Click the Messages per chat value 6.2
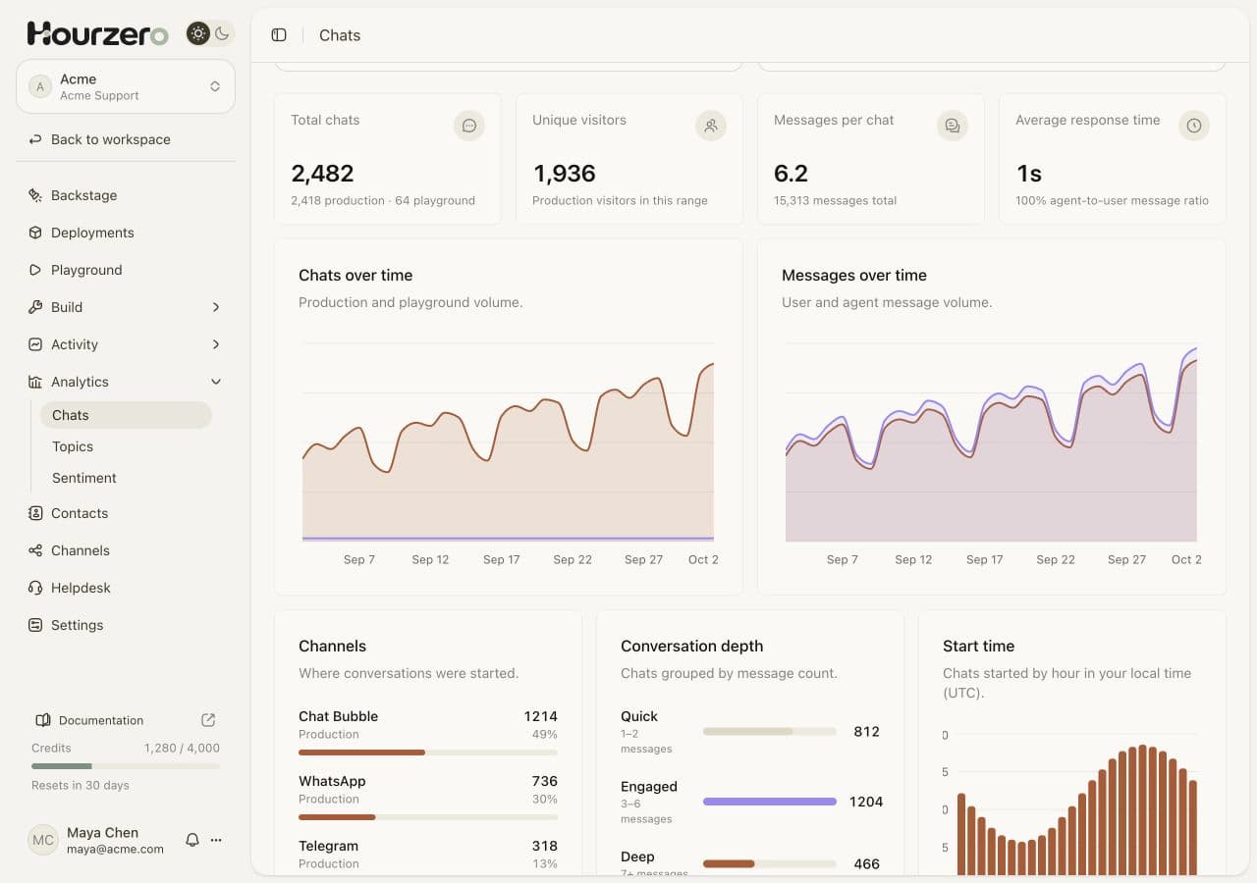The height and width of the screenshot is (883, 1257). point(791,174)
